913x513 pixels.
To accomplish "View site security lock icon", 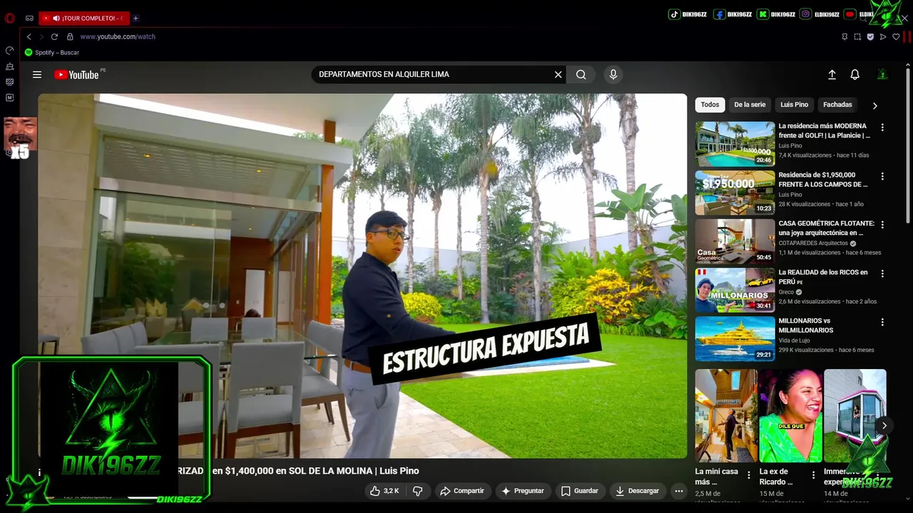I will click(x=70, y=36).
